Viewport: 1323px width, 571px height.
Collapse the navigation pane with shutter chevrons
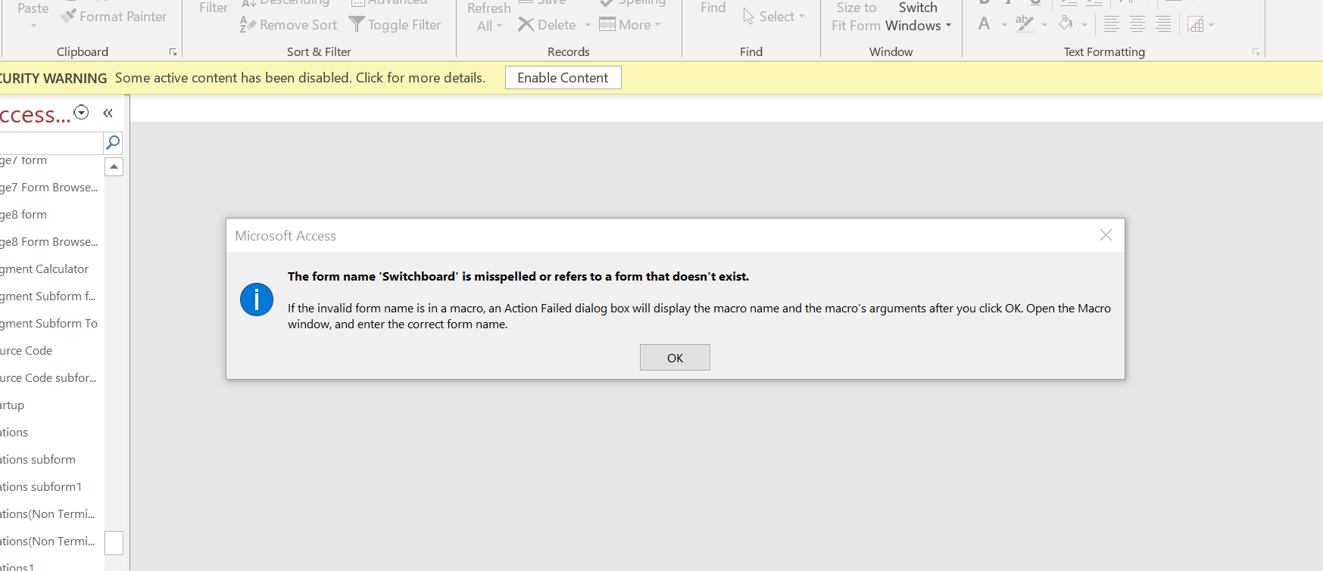point(108,113)
